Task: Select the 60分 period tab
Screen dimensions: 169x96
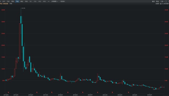Action: tap(44, 1)
